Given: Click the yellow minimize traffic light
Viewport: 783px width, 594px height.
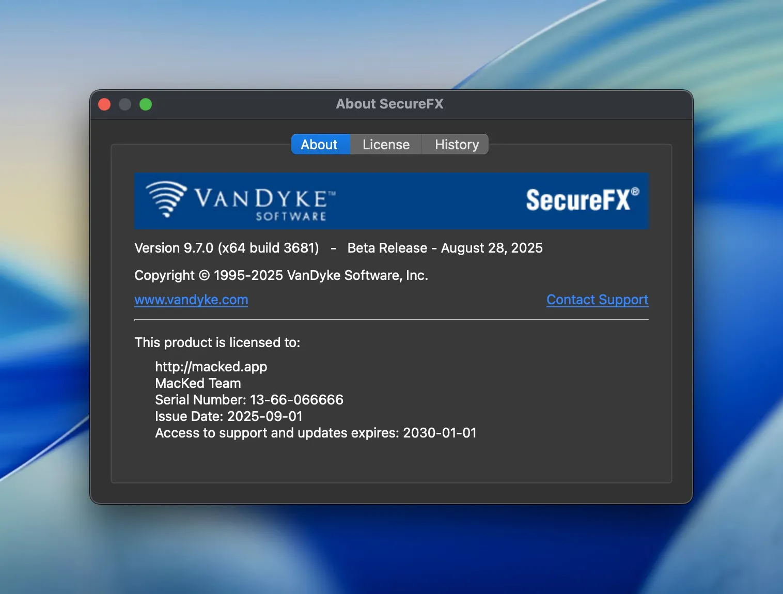Looking at the screenshot, I should pyautogui.click(x=125, y=104).
